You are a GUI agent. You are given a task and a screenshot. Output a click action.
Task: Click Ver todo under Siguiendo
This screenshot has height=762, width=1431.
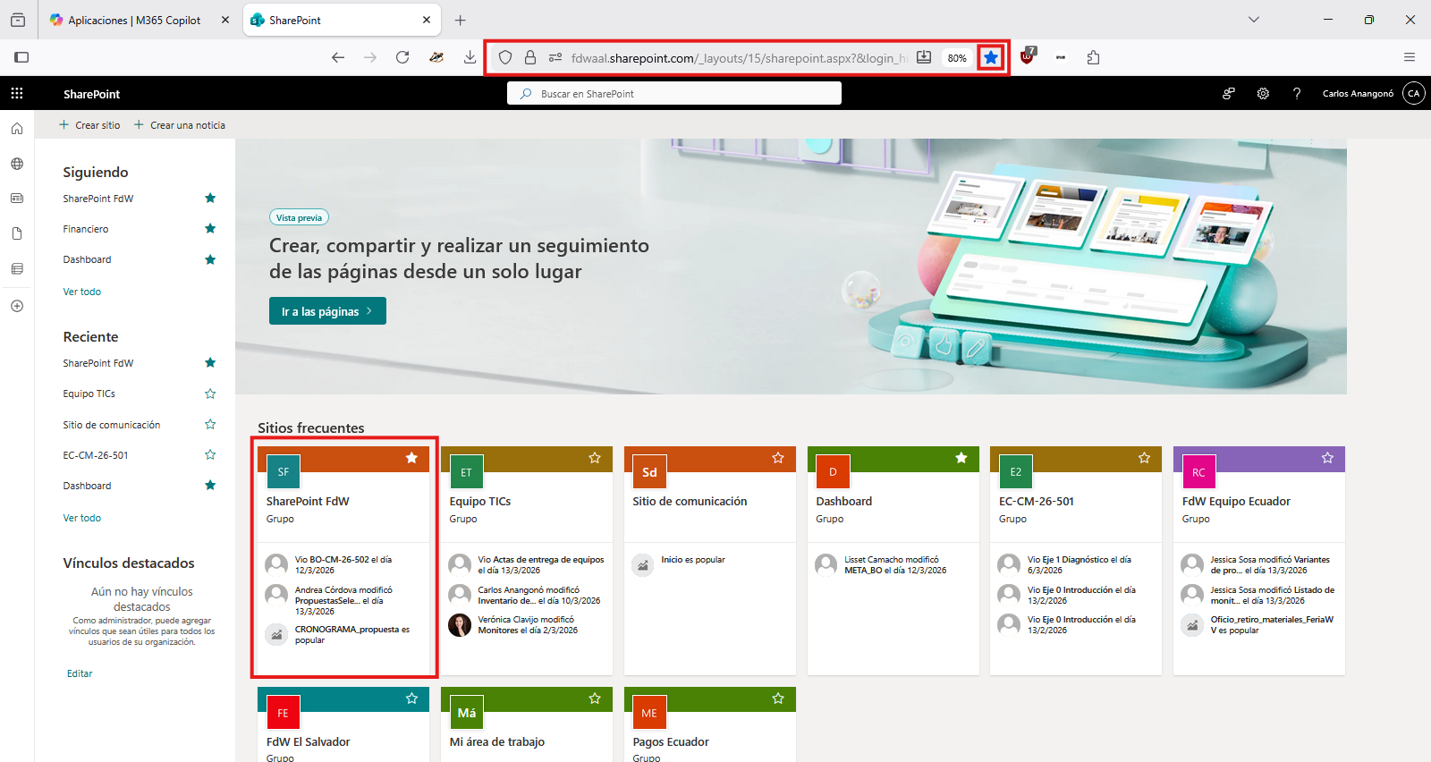82,292
